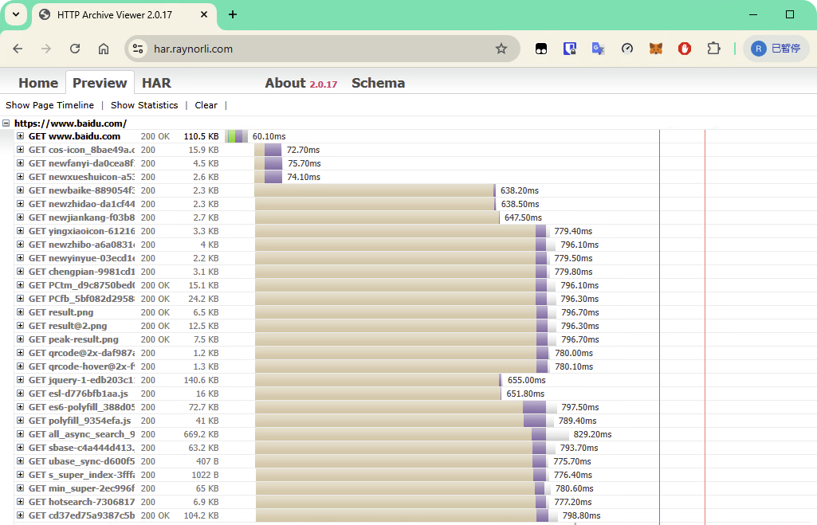Screen dimensions: 817x525
Task: Select the GET min_super-2ec996f request
Action: [81, 488]
